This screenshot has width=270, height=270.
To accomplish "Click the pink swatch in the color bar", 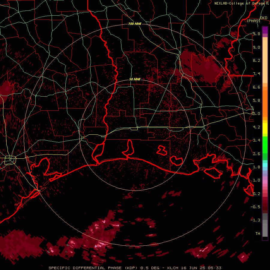I will (x=265, y=182).
